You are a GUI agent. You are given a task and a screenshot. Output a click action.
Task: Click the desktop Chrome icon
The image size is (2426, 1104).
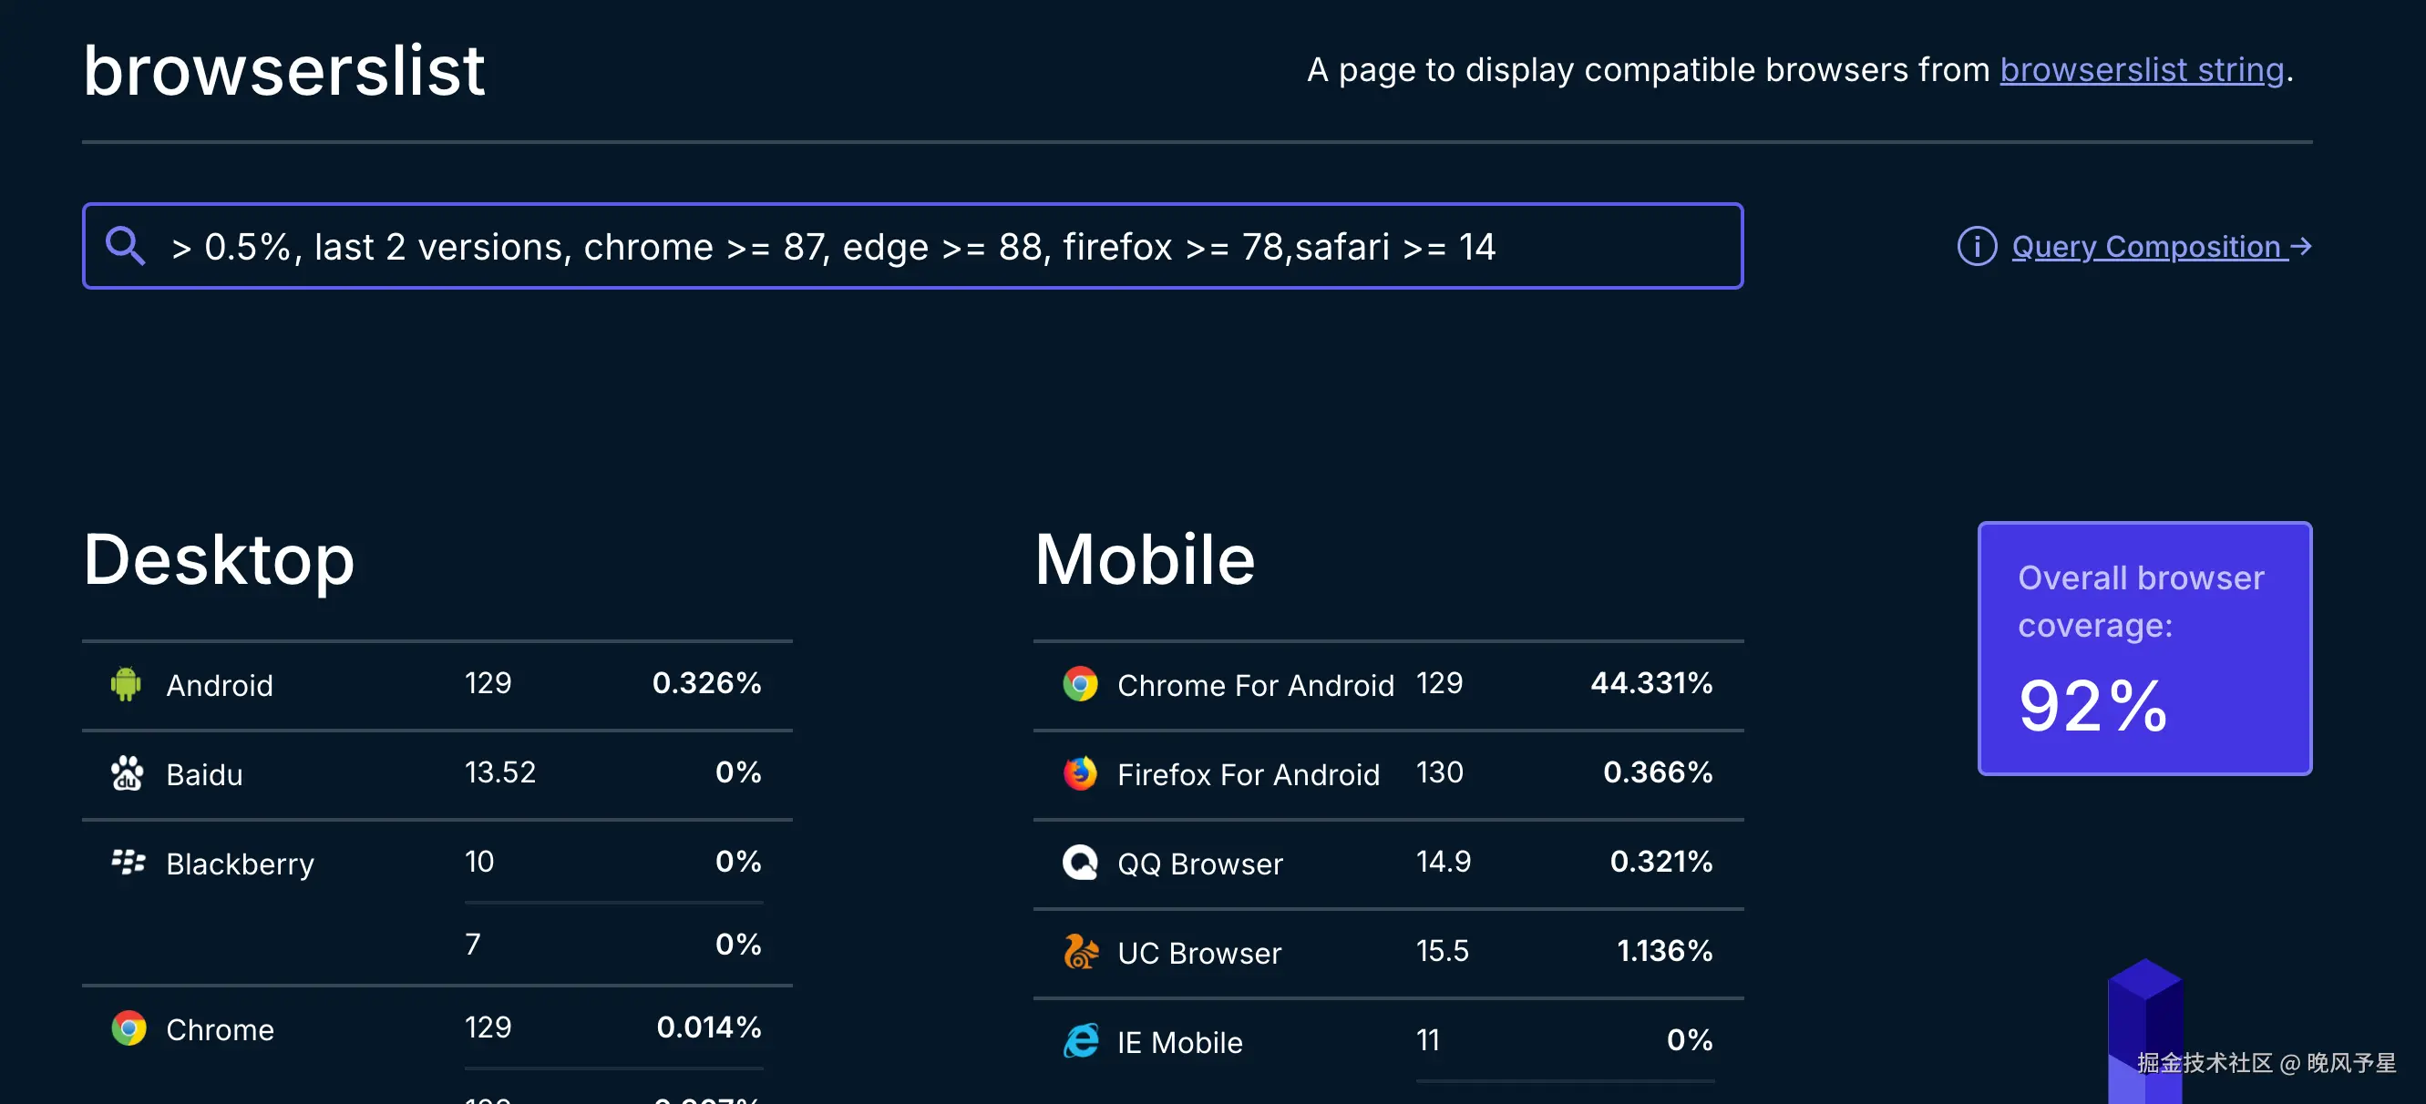pyautogui.click(x=129, y=1028)
